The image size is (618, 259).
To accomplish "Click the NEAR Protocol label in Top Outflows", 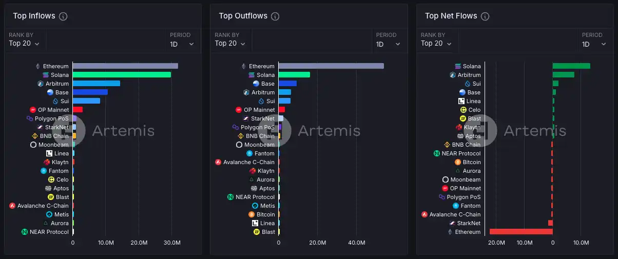I will coord(255,197).
